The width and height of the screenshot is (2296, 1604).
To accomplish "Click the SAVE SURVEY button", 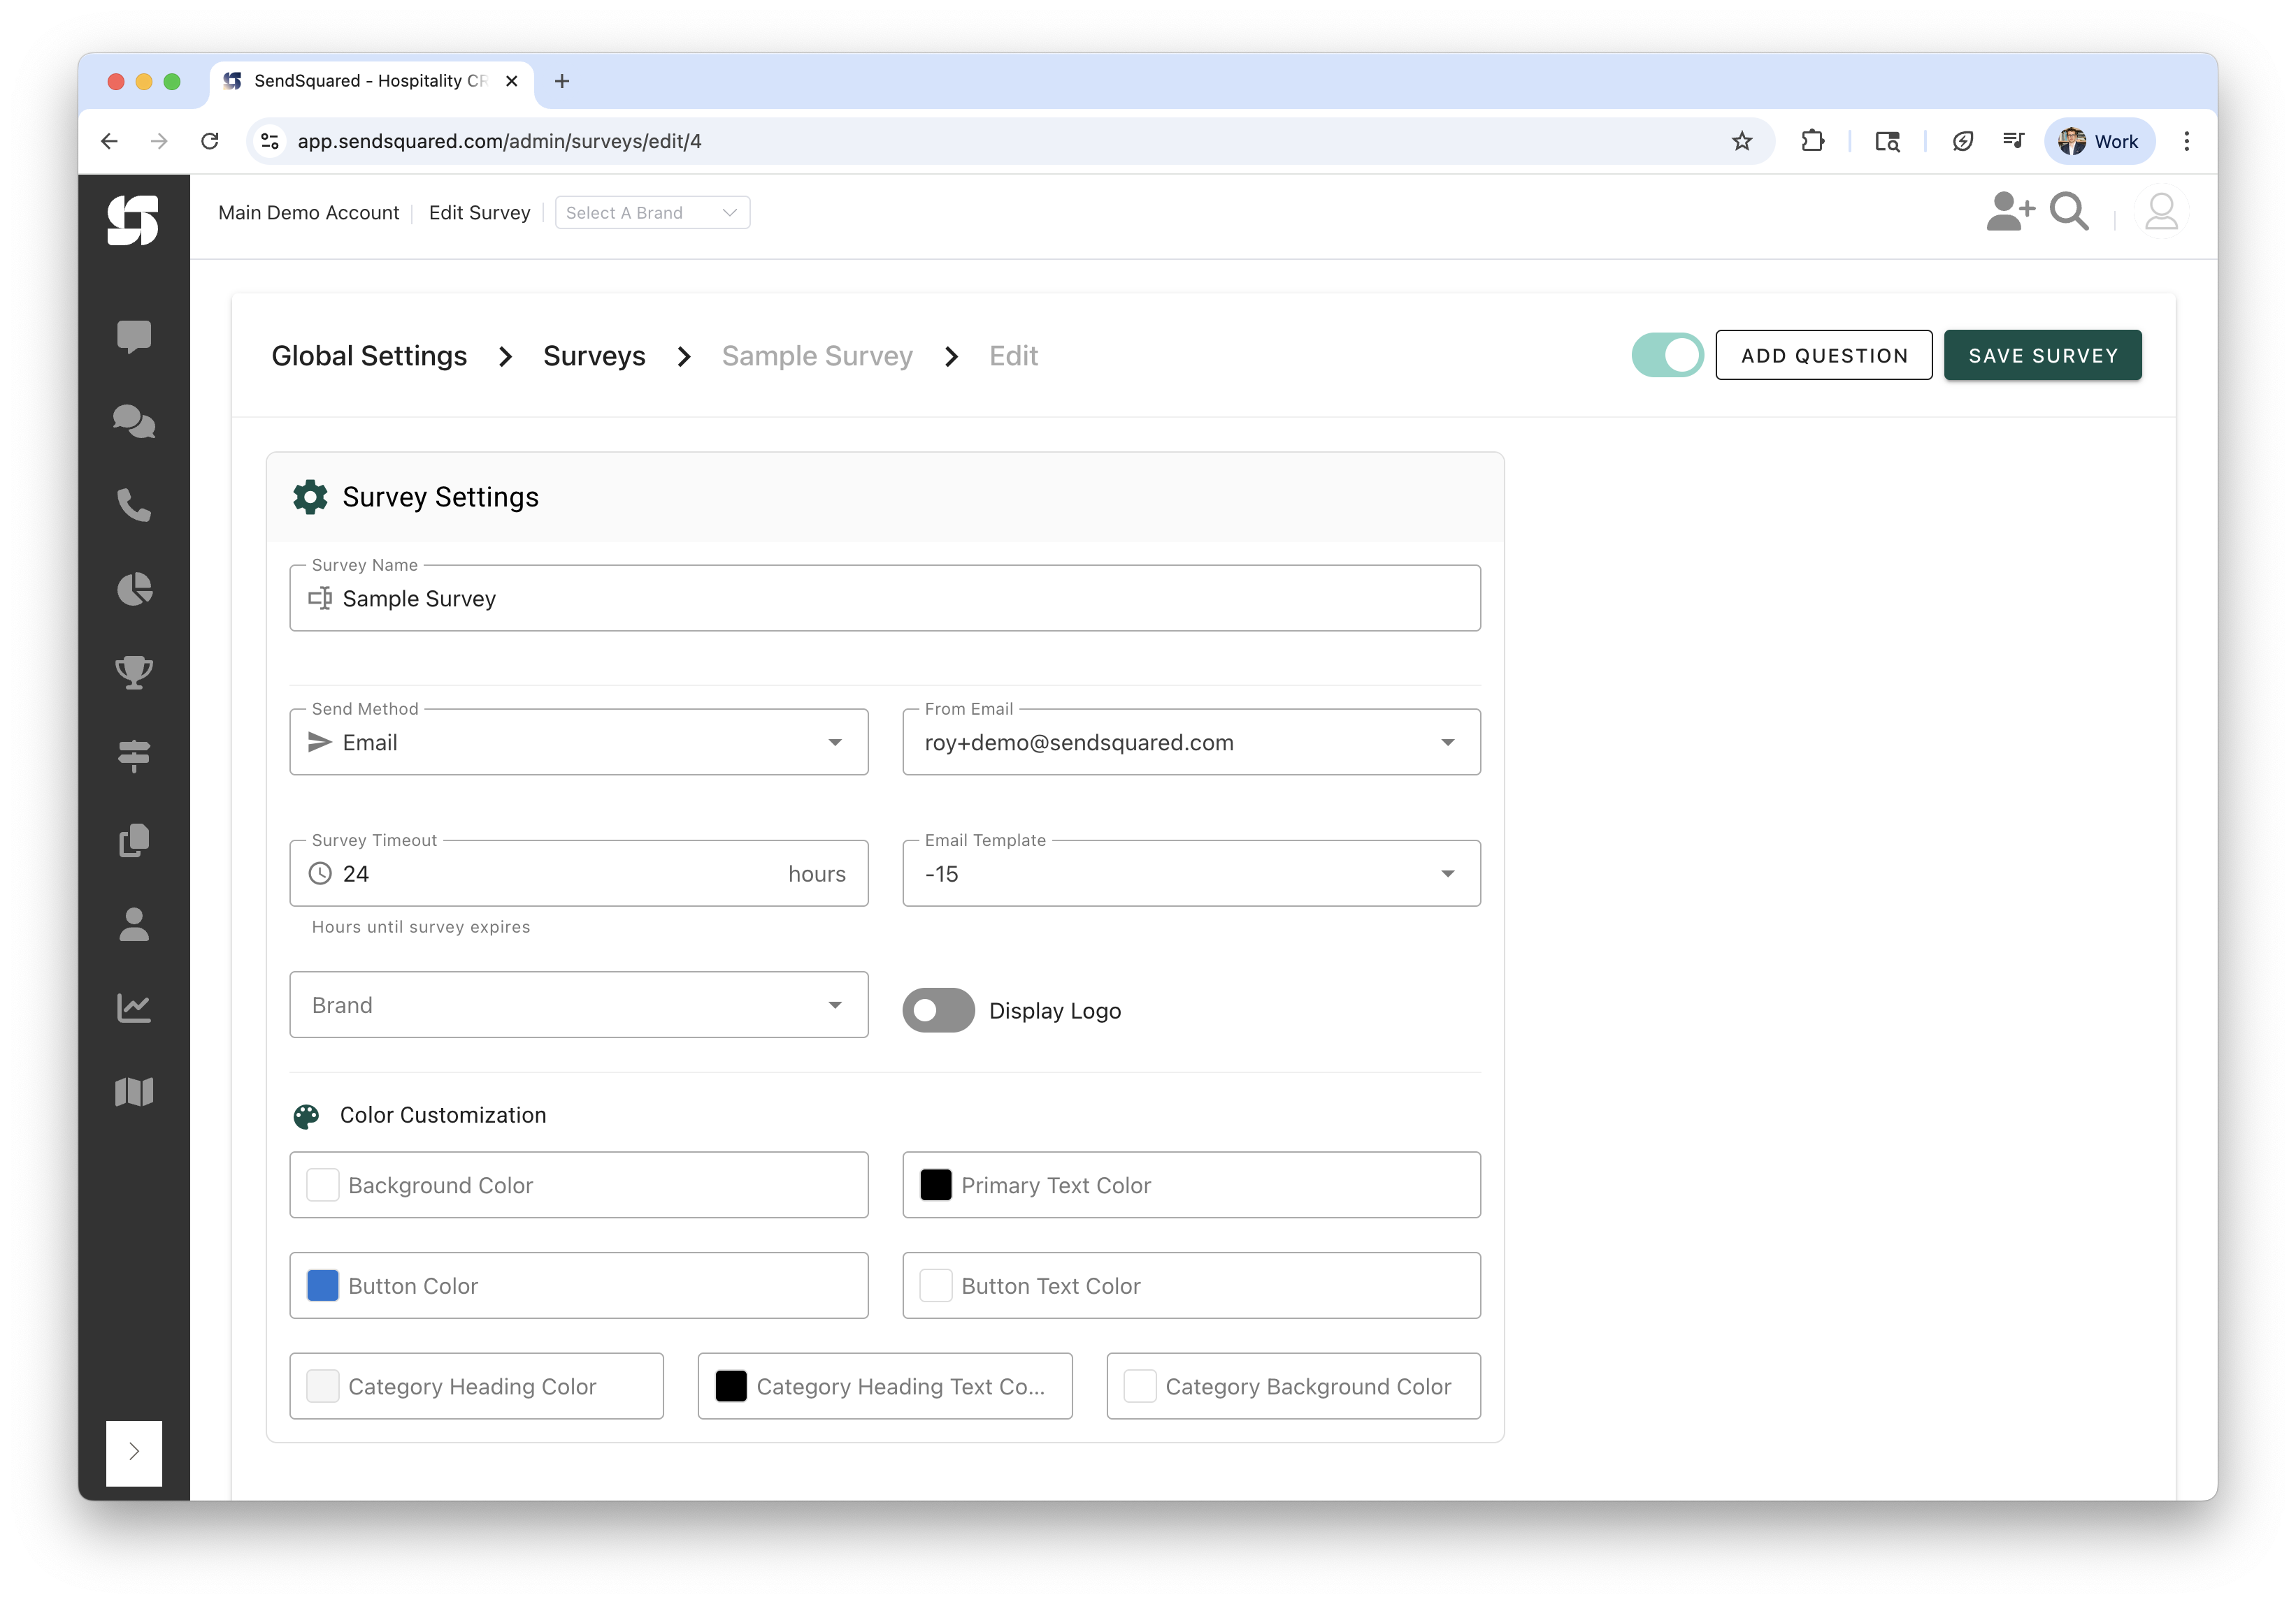I will pos(2042,355).
